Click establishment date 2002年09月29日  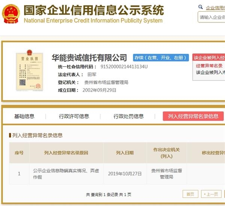coord(99,90)
